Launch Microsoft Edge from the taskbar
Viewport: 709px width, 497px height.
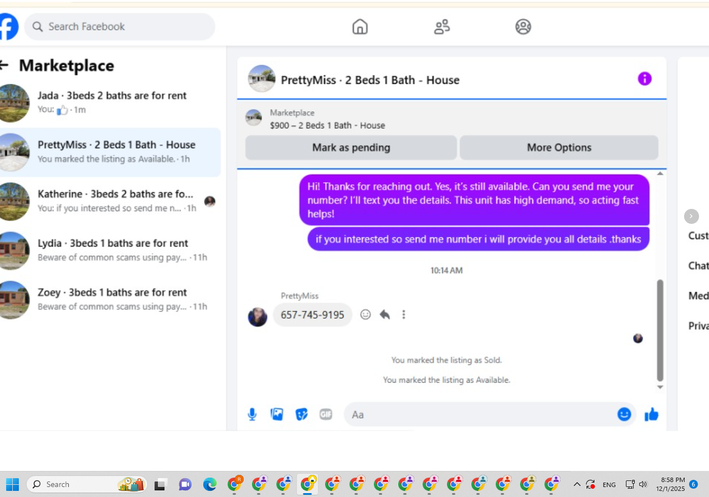point(209,484)
